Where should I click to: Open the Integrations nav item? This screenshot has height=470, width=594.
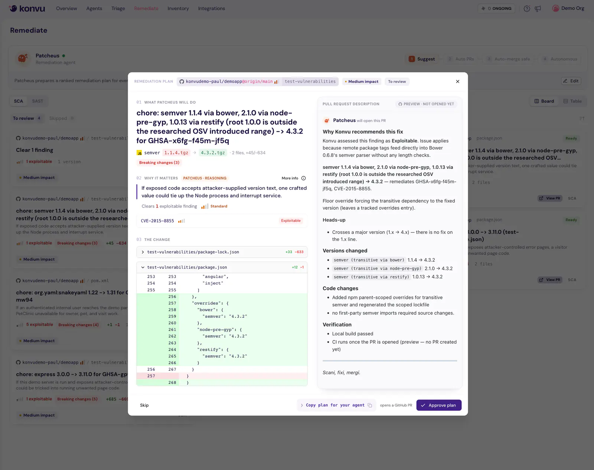point(211,8)
